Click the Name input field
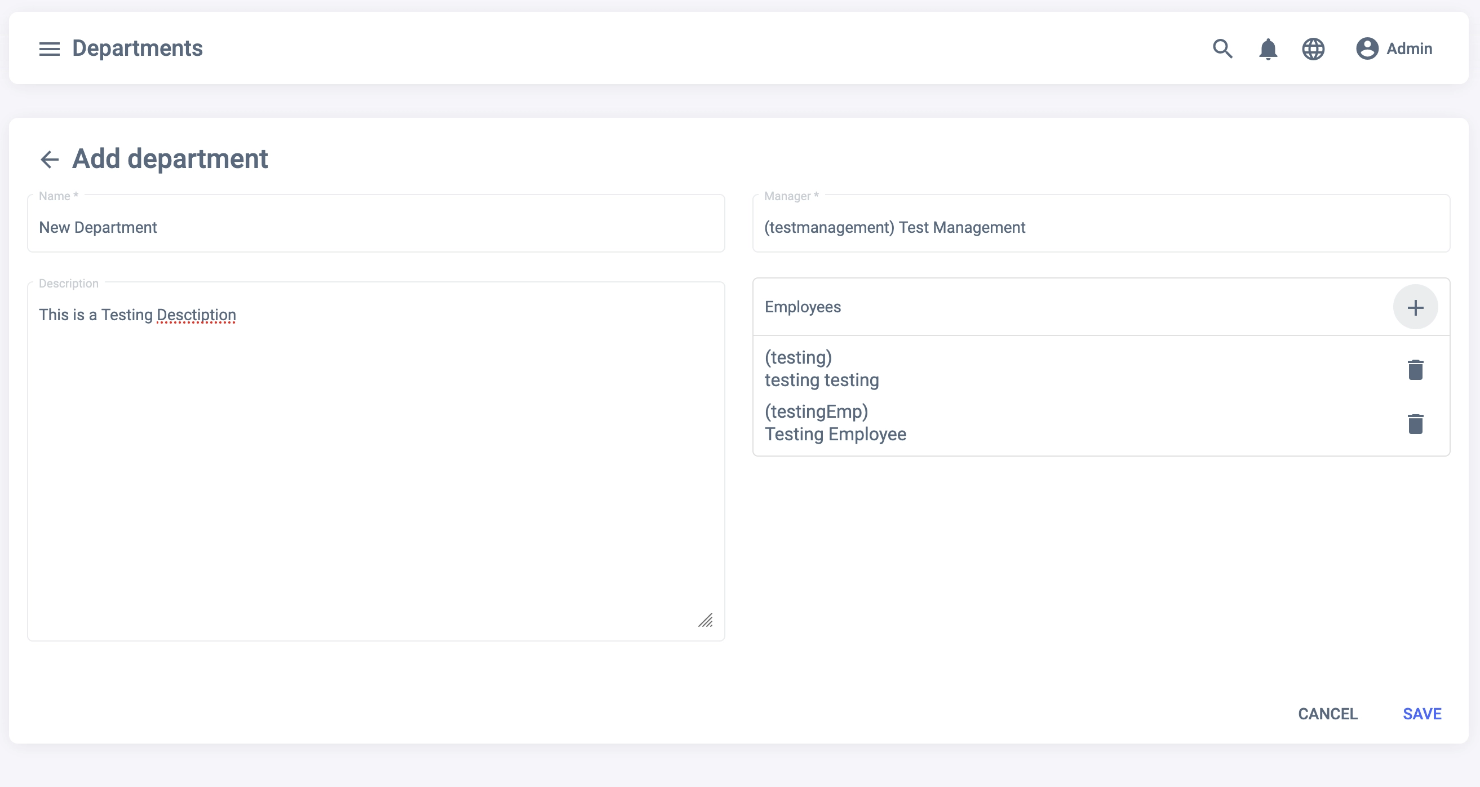The image size is (1480, 787). [376, 228]
